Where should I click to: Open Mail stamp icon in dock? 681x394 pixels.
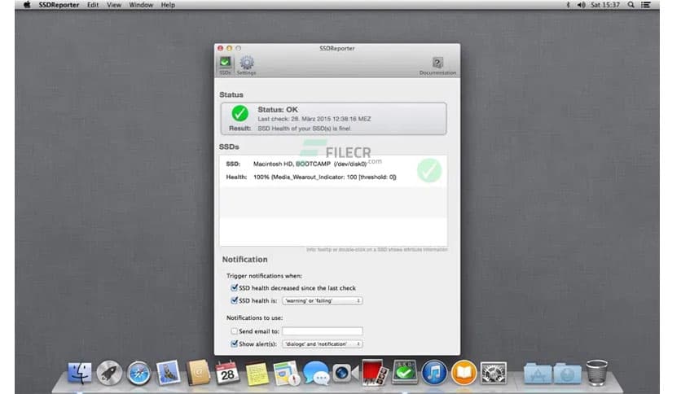pos(168,373)
